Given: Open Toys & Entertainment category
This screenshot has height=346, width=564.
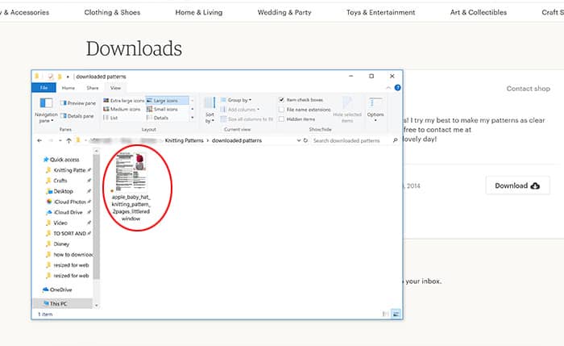Looking at the screenshot, I should tap(380, 12).
